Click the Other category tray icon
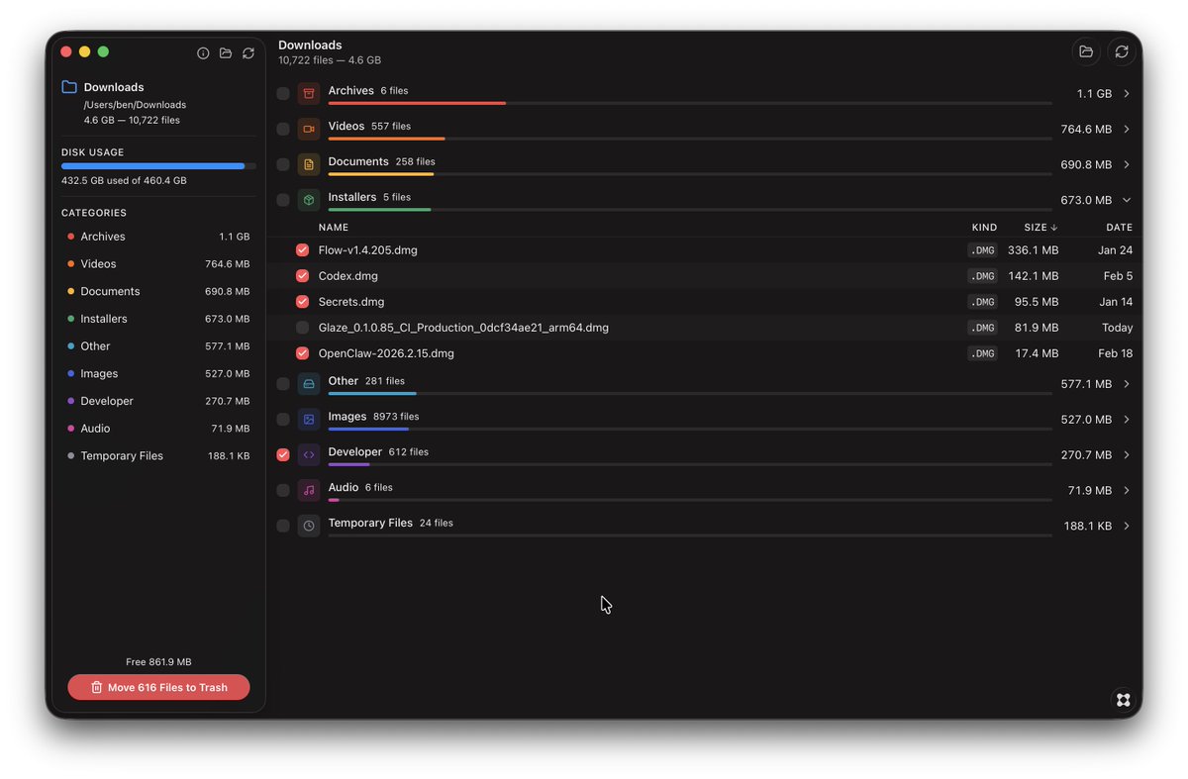Screen dimensions: 1188x779 coord(309,384)
